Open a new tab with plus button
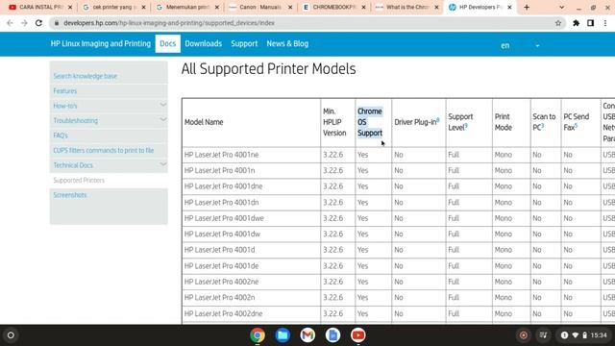This screenshot has height=346, width=615. click(527, 7)
